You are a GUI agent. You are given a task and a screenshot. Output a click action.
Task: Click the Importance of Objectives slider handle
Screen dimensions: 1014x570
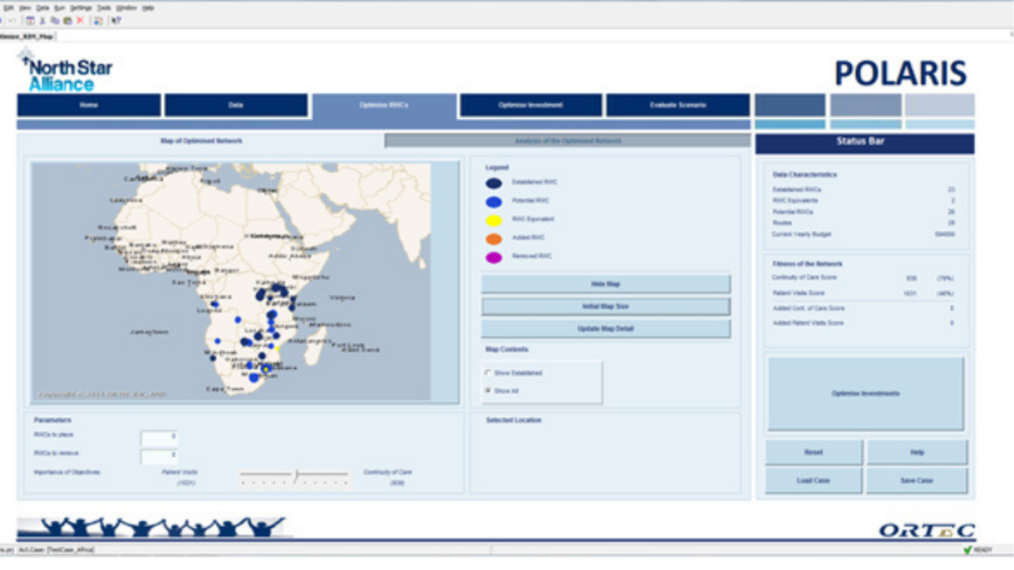[296, 476]
